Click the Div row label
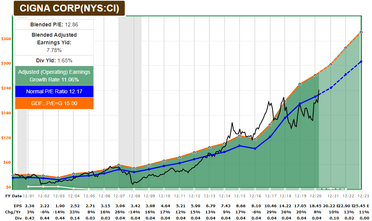This screenshot has height=221, width=372. tap(18, 218)
